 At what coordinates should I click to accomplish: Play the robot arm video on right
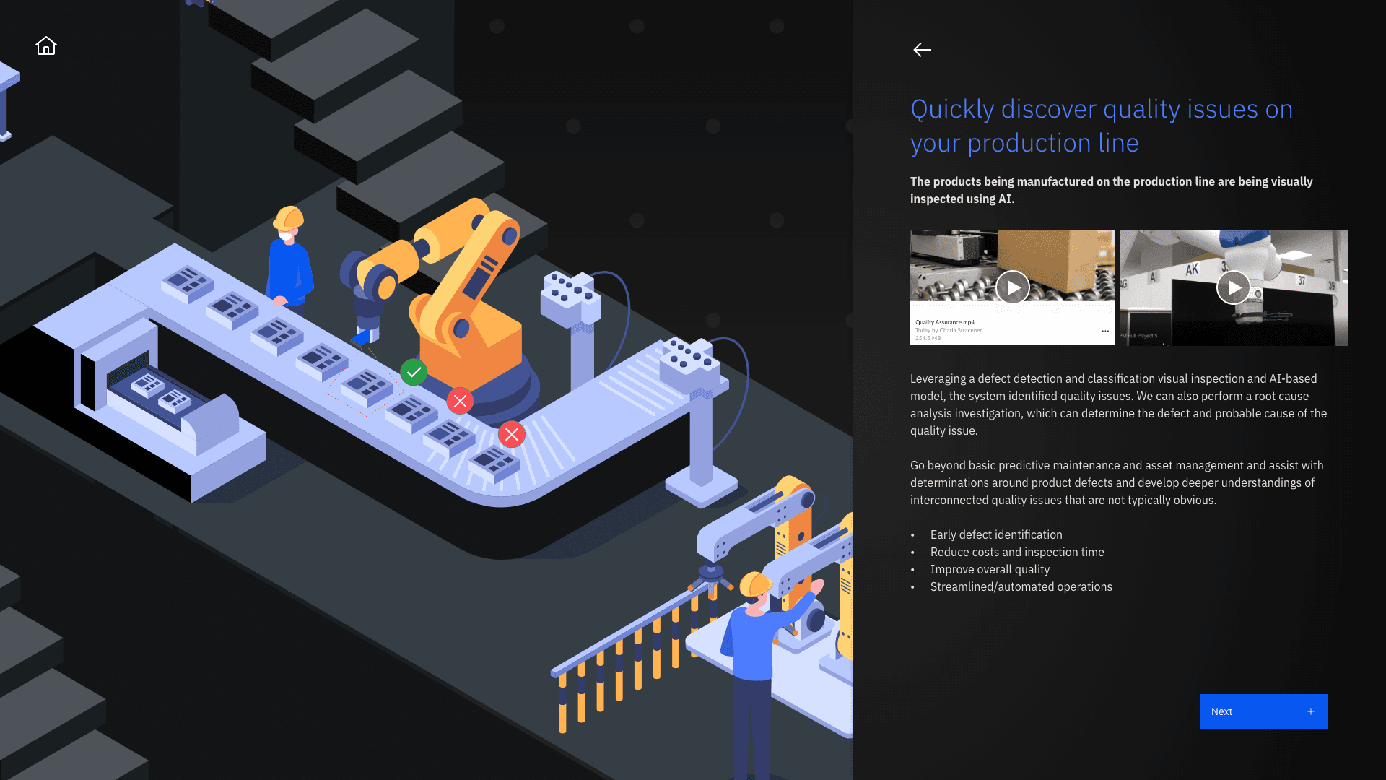1233,287
